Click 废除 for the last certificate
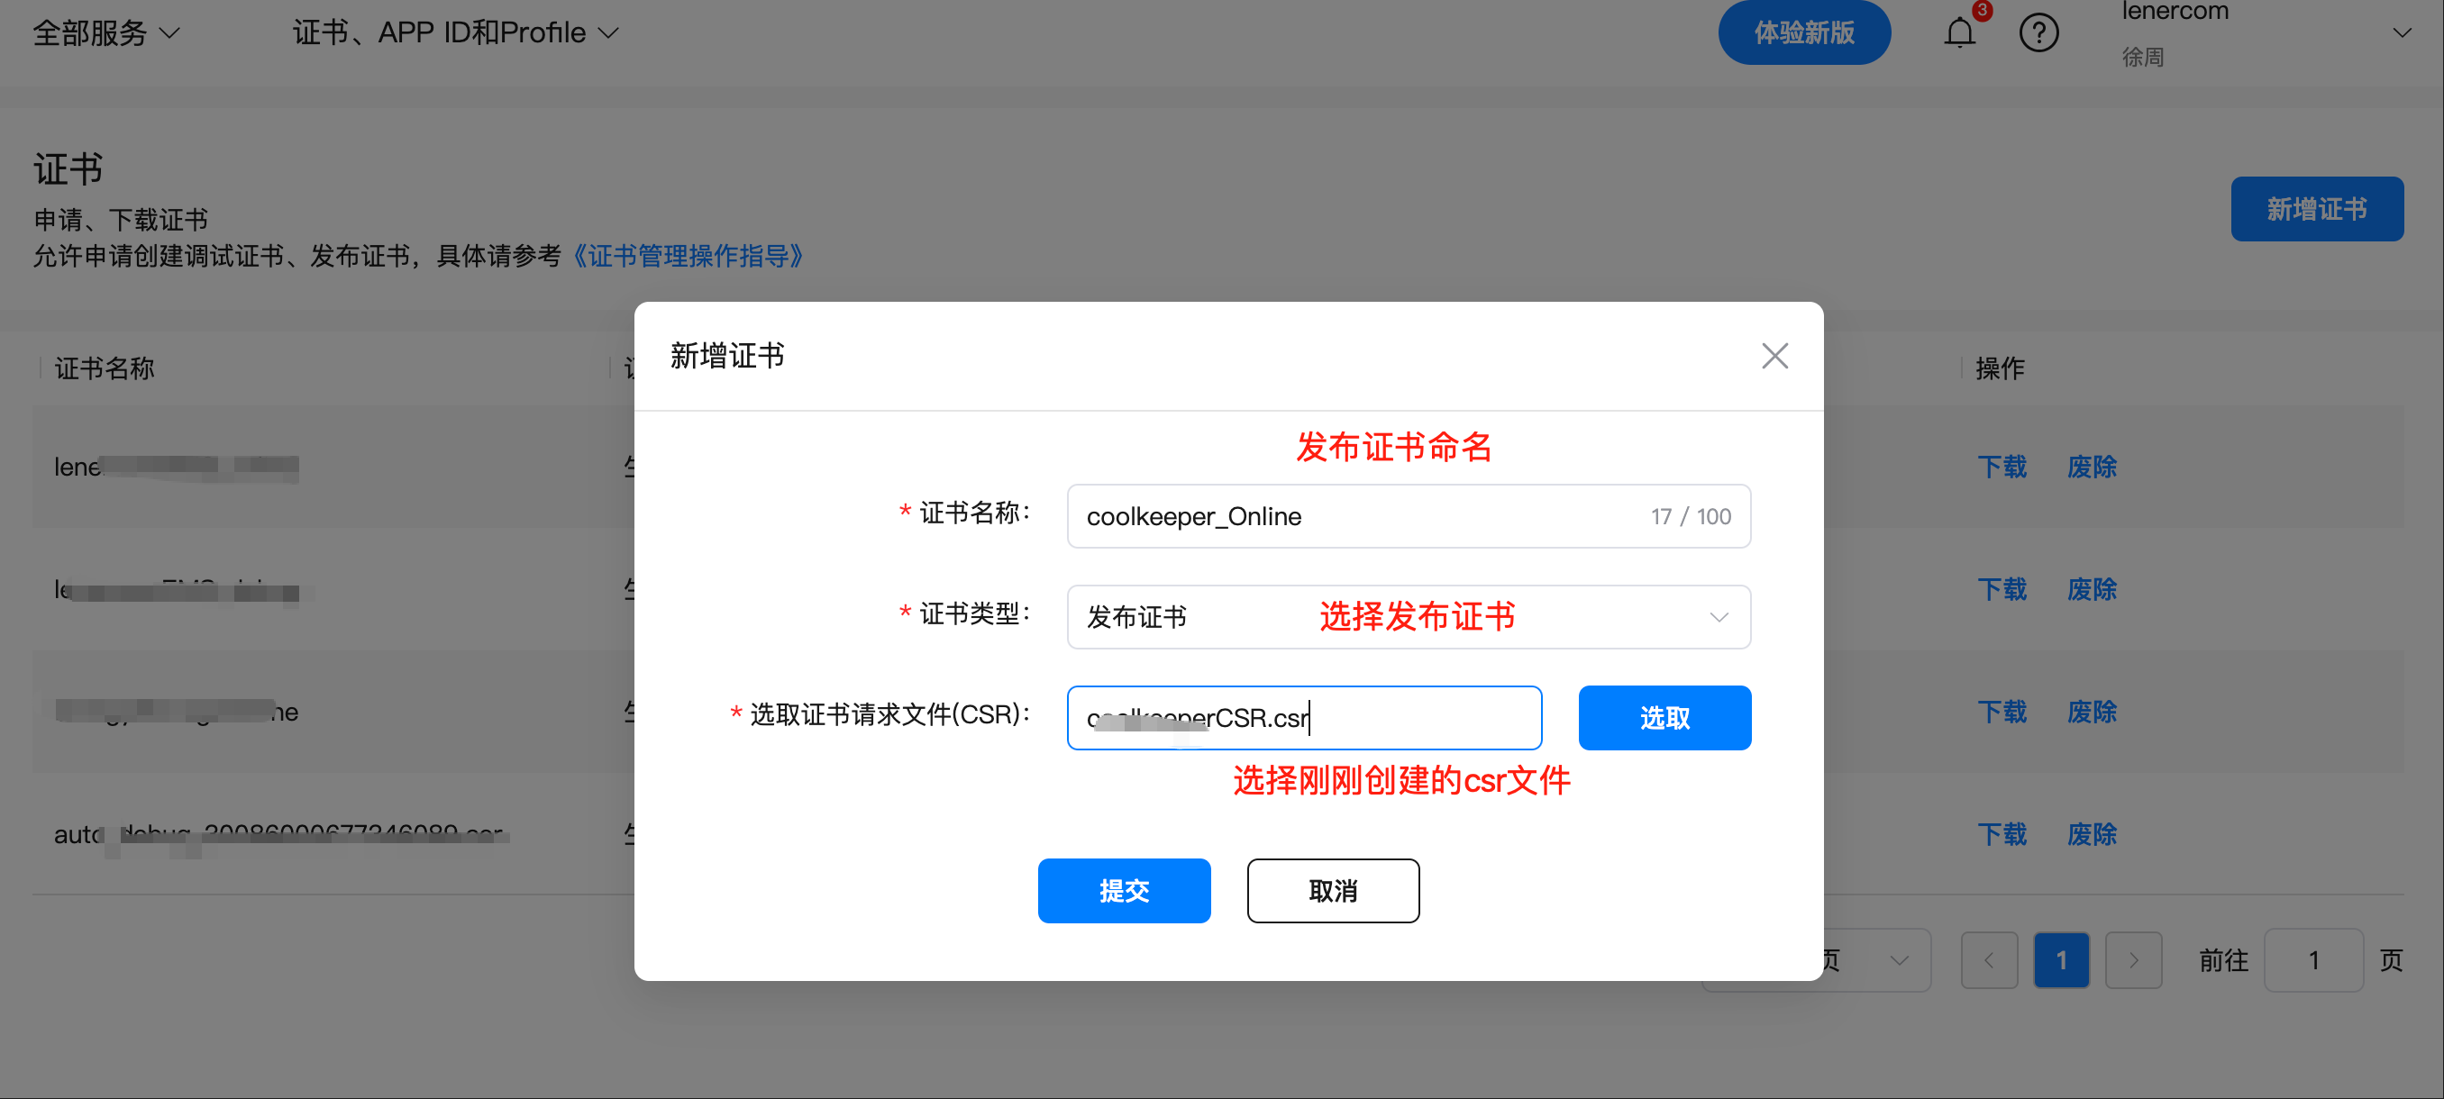 point(2091,834)
